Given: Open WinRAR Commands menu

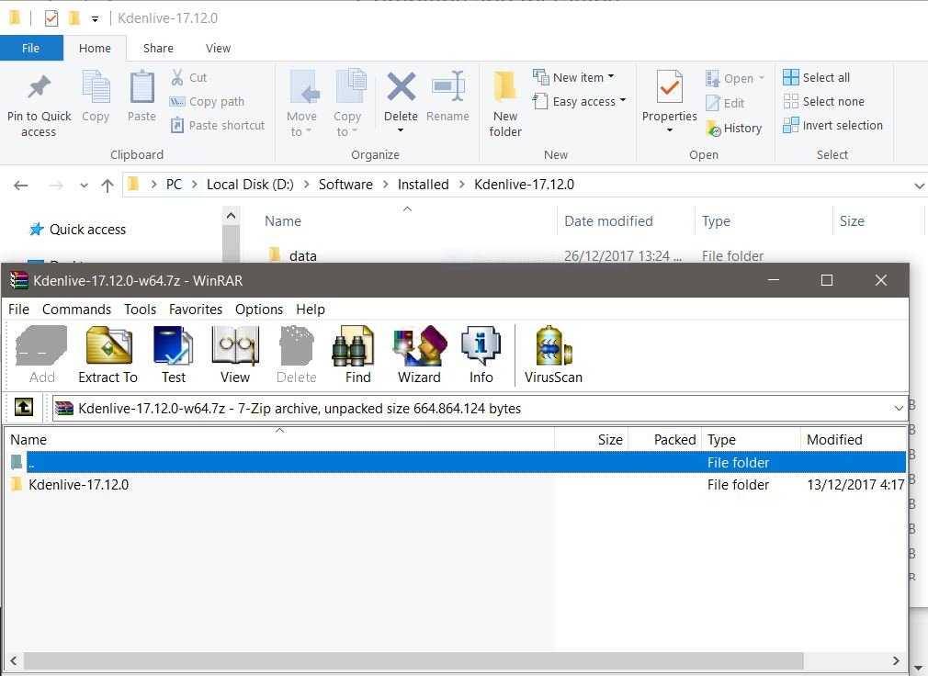Looking at the screenshot, I should pyautogui.click(x=76, y=310).
